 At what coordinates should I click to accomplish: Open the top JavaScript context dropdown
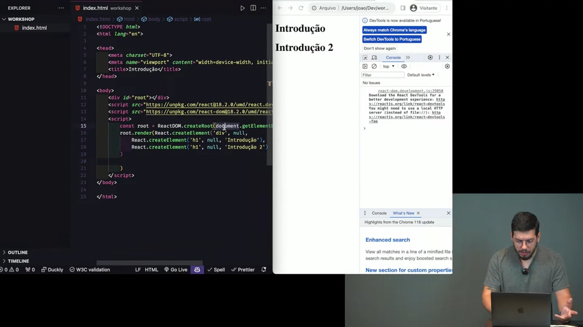tap(388, 66)
